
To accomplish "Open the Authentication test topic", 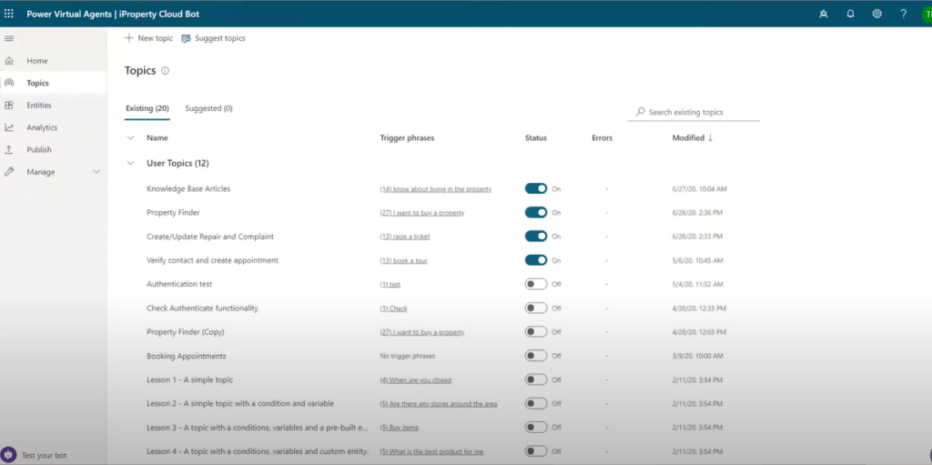I will (179, 284).
